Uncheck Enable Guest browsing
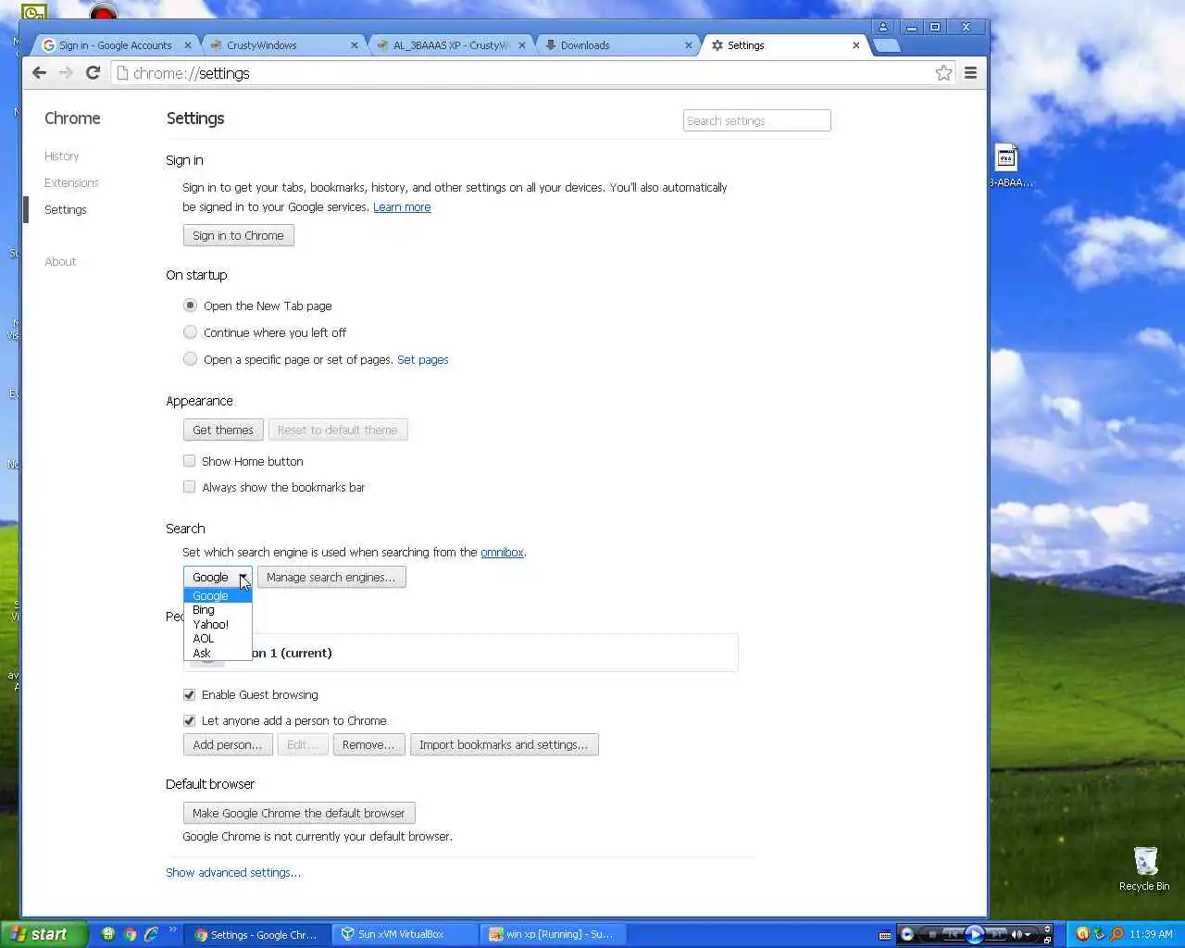Screen dimensions: 1185x948 189,694
